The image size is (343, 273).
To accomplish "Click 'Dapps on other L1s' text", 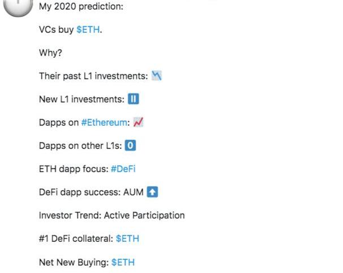I will pos(80,146).
